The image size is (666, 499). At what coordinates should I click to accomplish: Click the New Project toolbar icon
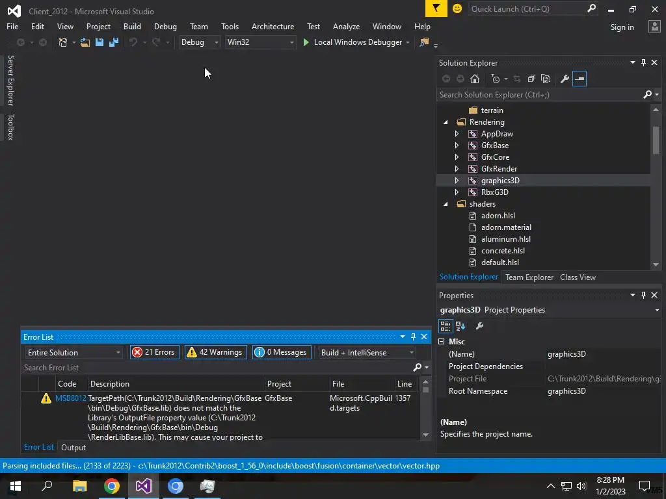click(63, 42)
